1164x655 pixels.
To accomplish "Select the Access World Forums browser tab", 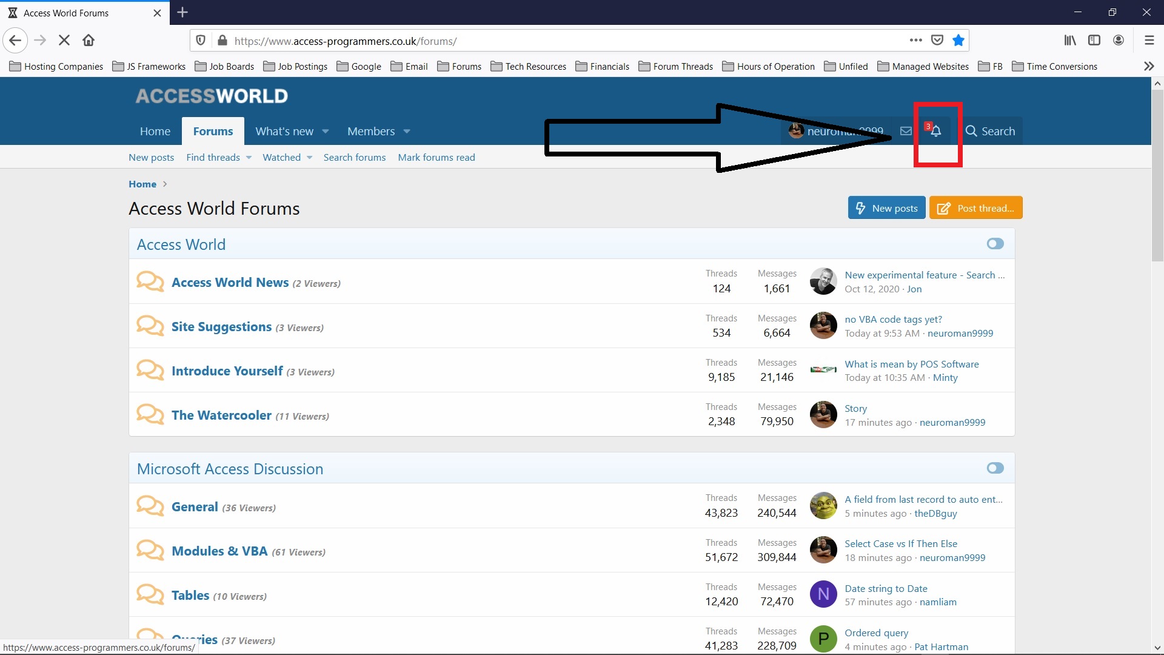I will 85,13.
